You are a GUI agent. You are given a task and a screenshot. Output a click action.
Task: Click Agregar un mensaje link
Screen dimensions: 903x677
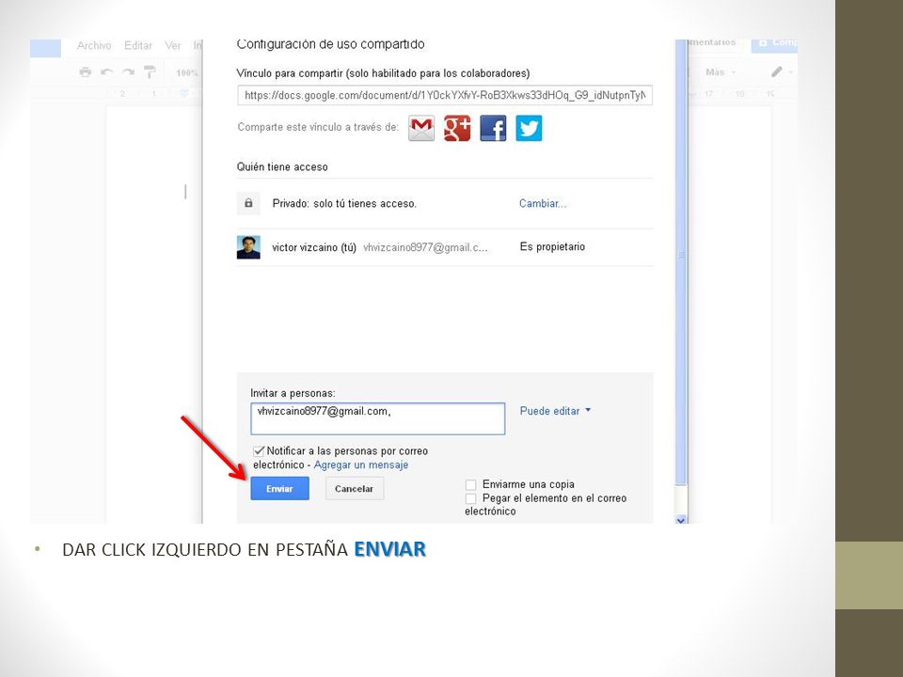(x=361, y=464)
